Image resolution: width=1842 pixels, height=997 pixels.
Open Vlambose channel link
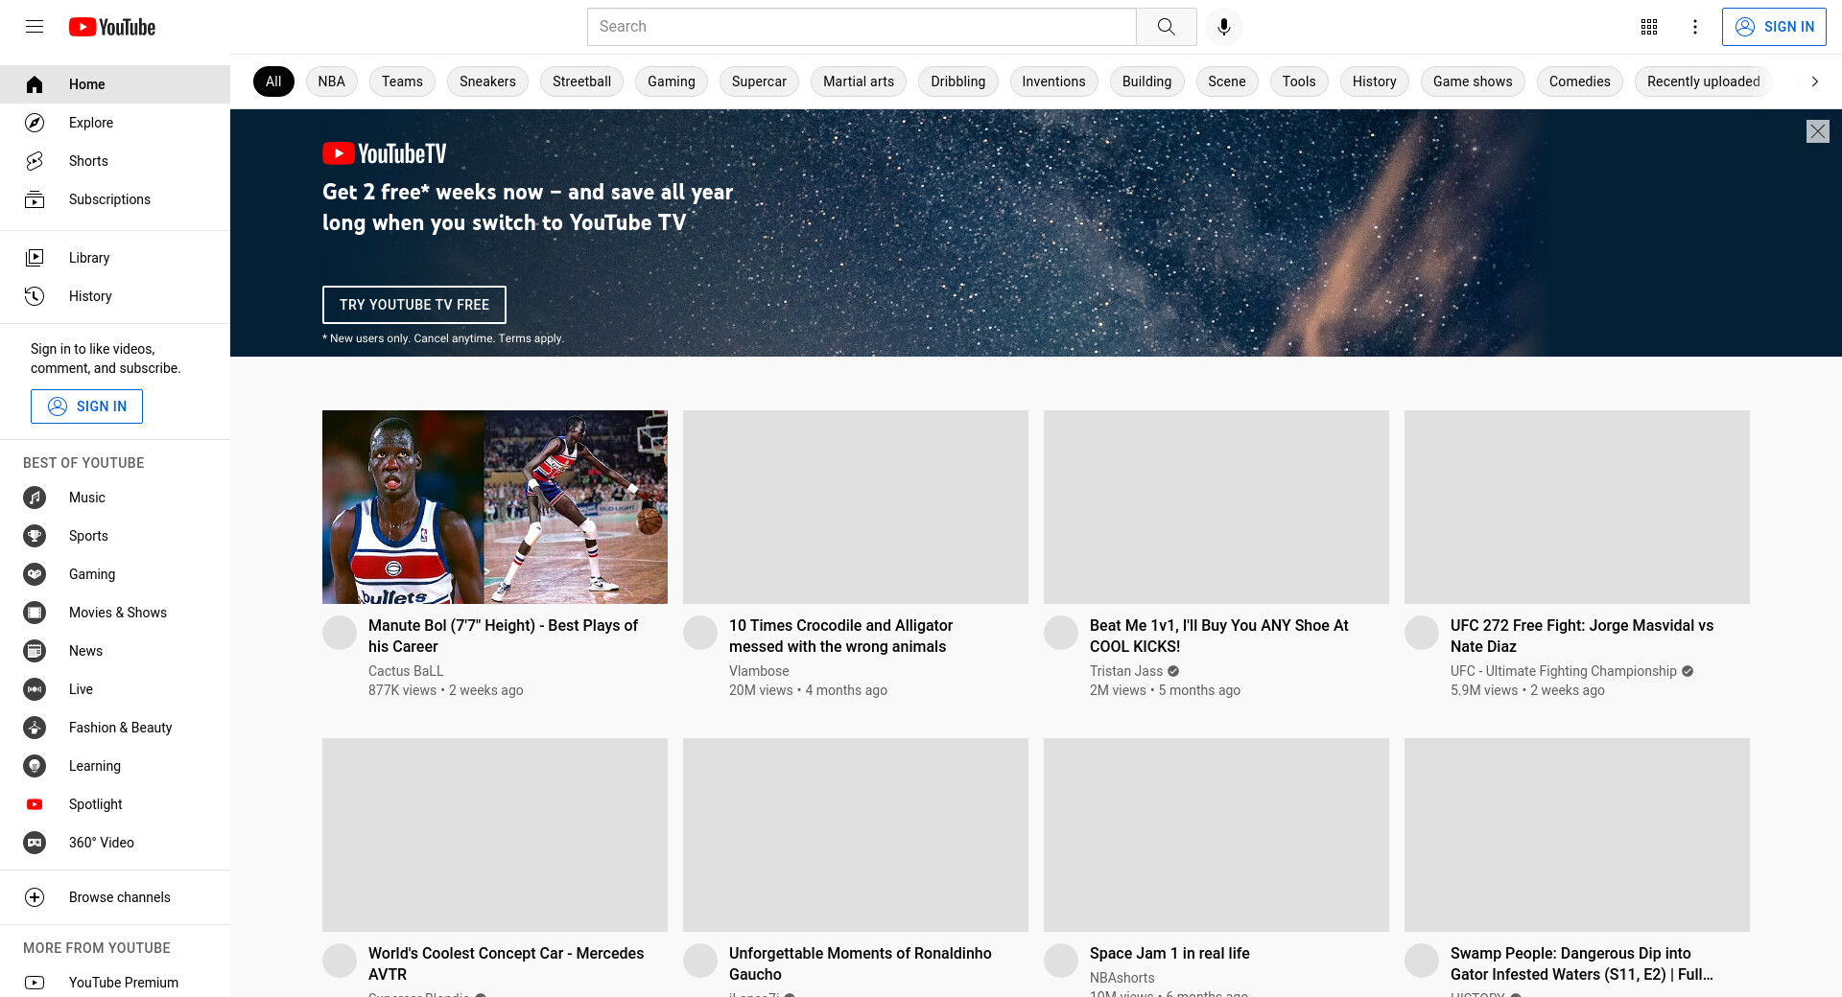[759, 671]
